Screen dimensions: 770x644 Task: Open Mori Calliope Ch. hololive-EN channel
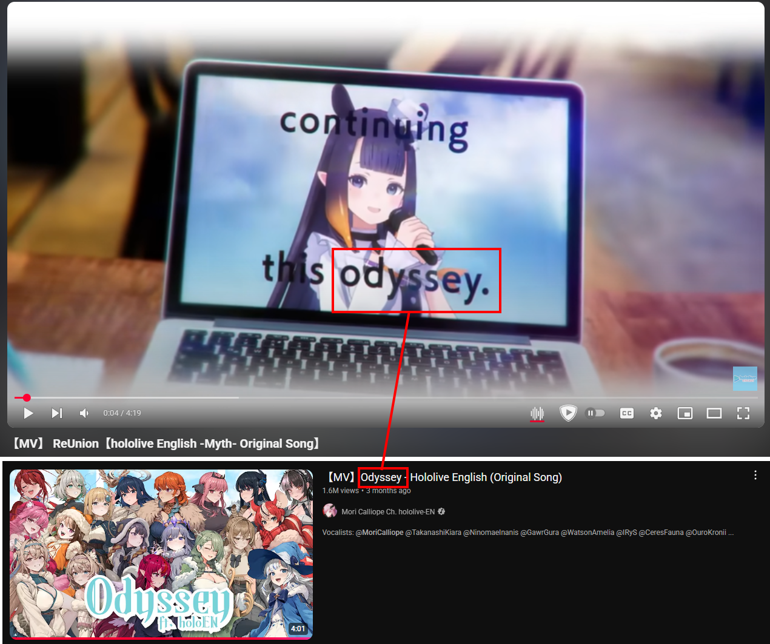pyautogui.click(x=388, y=512)
